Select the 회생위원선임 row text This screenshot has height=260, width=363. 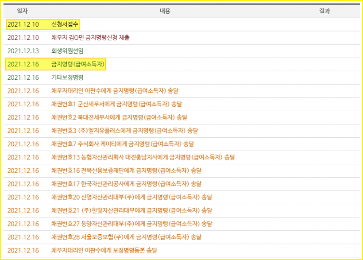point(67,51)
